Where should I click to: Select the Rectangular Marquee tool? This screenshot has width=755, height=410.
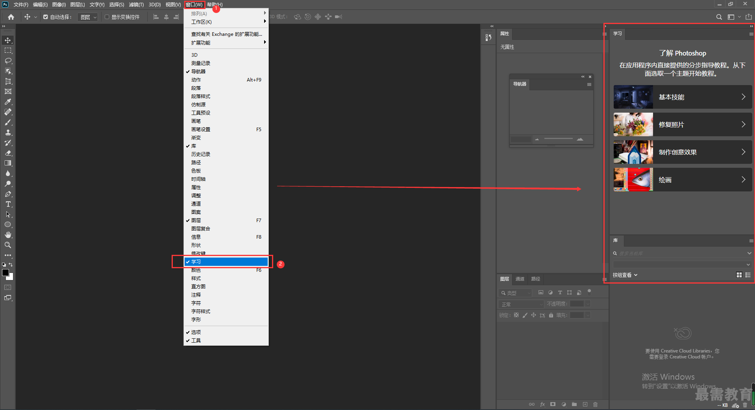point(8,50)
